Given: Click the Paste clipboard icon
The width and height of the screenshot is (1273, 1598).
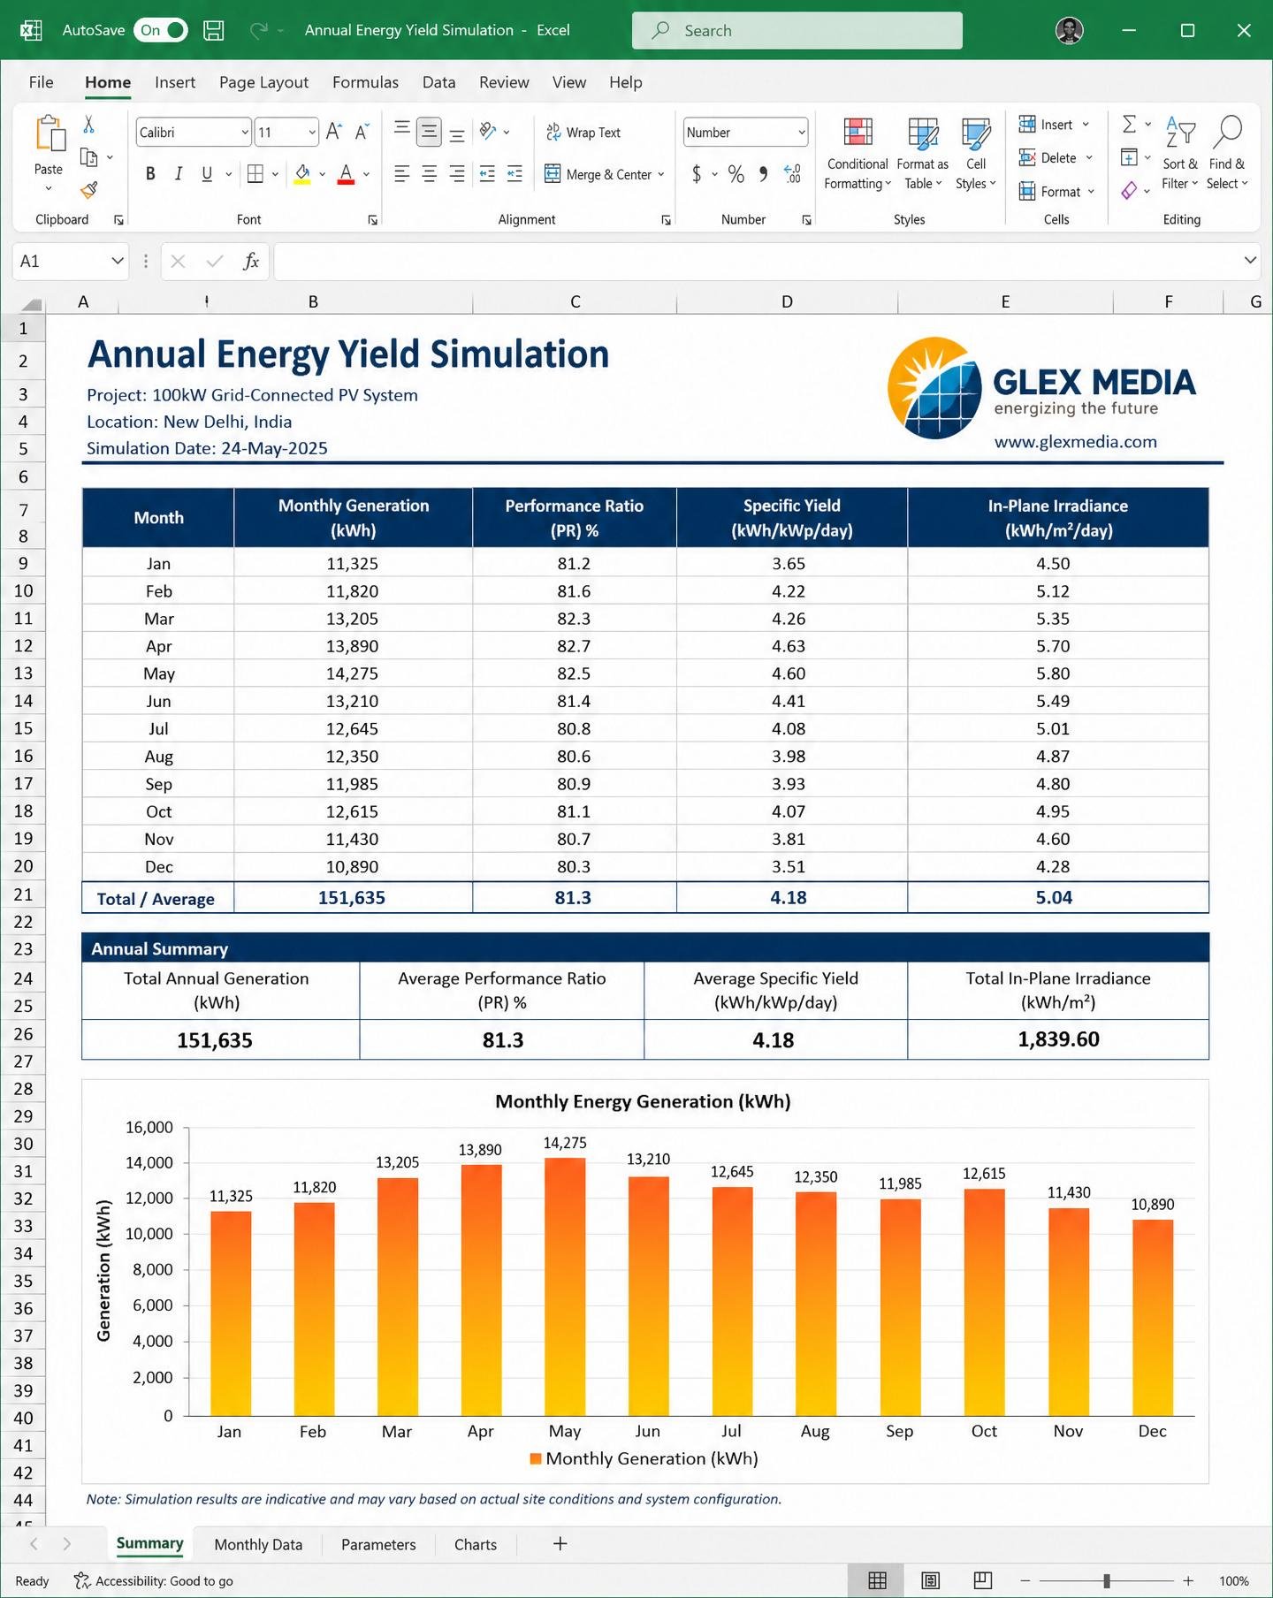Looking at the screenshot, I should 50,133.
